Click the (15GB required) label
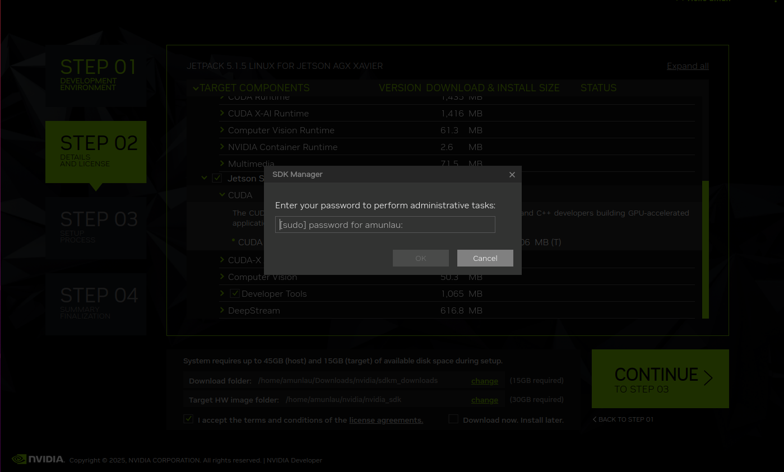Viewport: 784px width, 472px height. tap(536, 380)
